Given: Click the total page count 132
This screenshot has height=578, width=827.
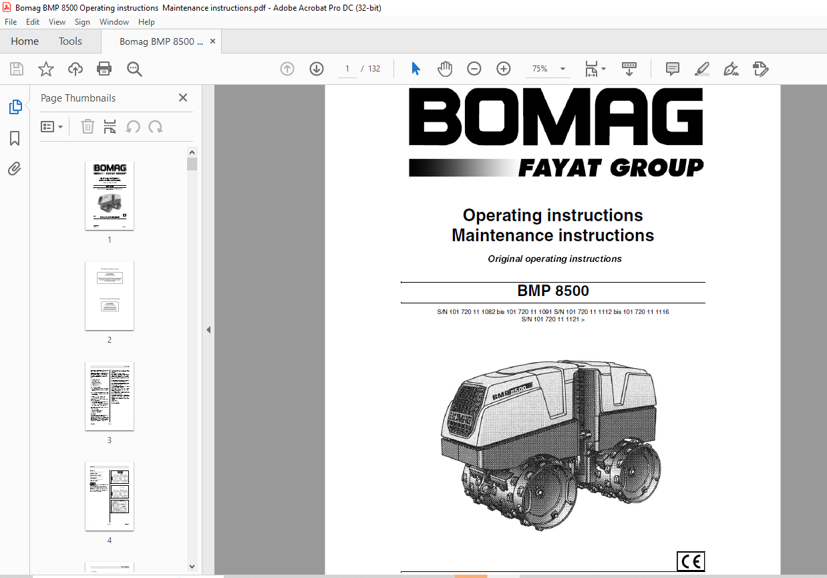Looking at the screenshot, I should tap(374, 69).
